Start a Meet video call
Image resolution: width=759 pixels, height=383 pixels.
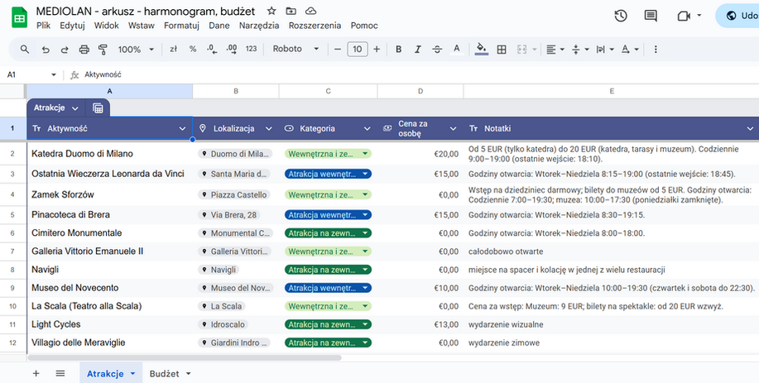coord(684,16)
